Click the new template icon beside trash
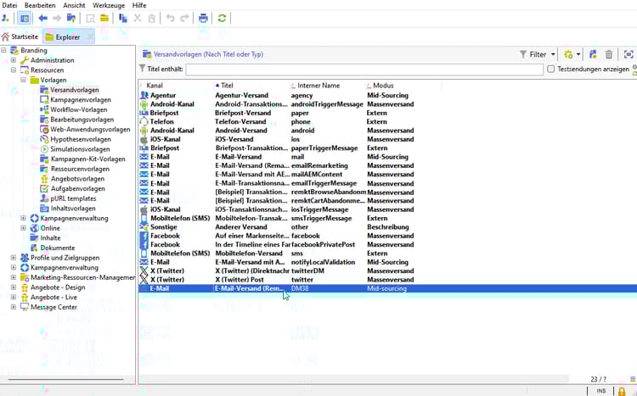This screenshot has height=396, width=637. [x=593, y=54]
